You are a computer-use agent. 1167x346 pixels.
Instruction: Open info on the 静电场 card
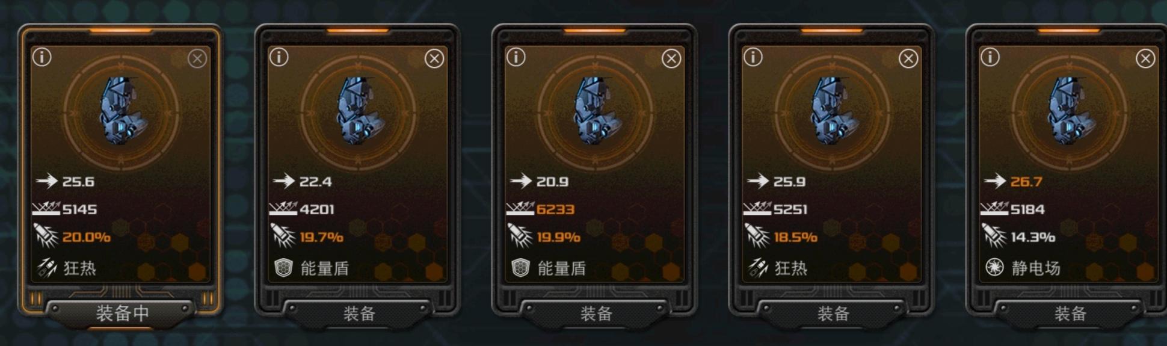click(x=990, y=57)
